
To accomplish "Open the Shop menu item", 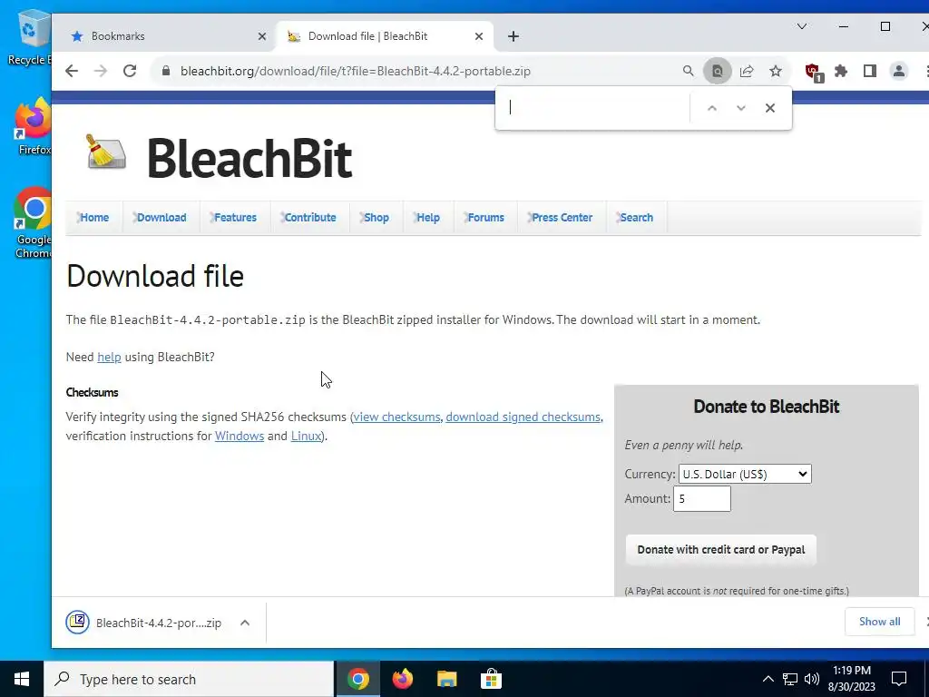I will (x=376, y=218).
